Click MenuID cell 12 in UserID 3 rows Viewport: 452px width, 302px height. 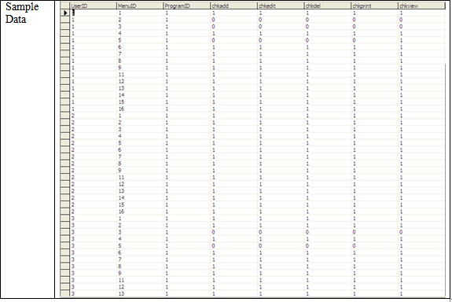140,287
